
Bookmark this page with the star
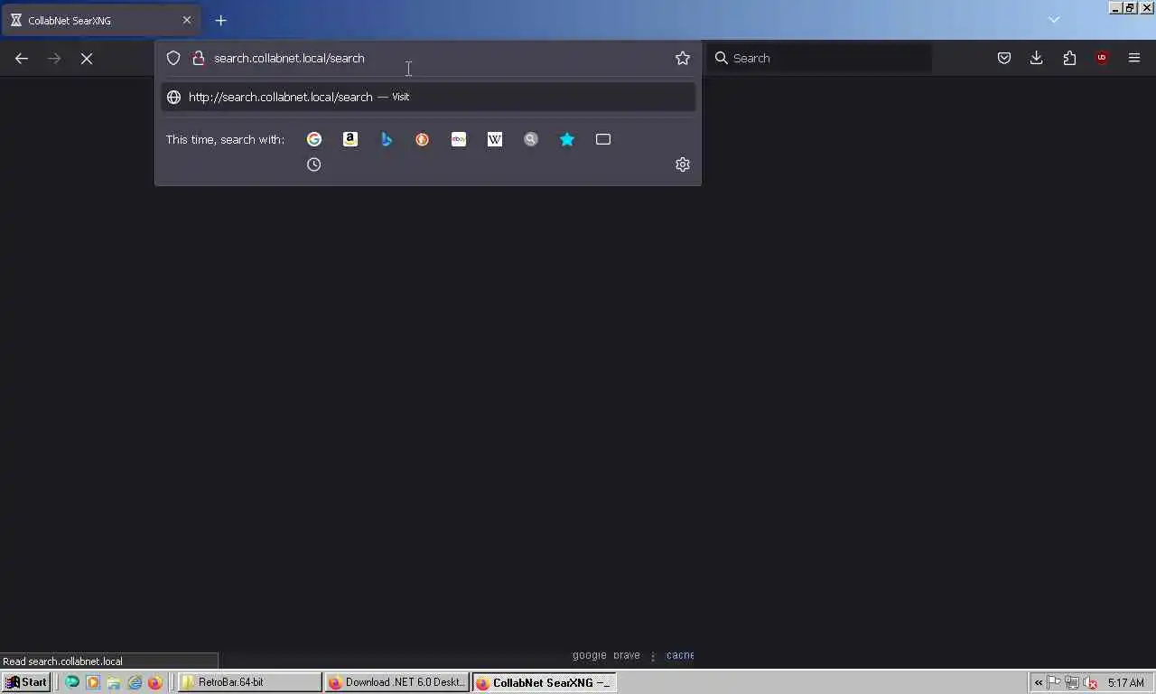click(683, 58)
